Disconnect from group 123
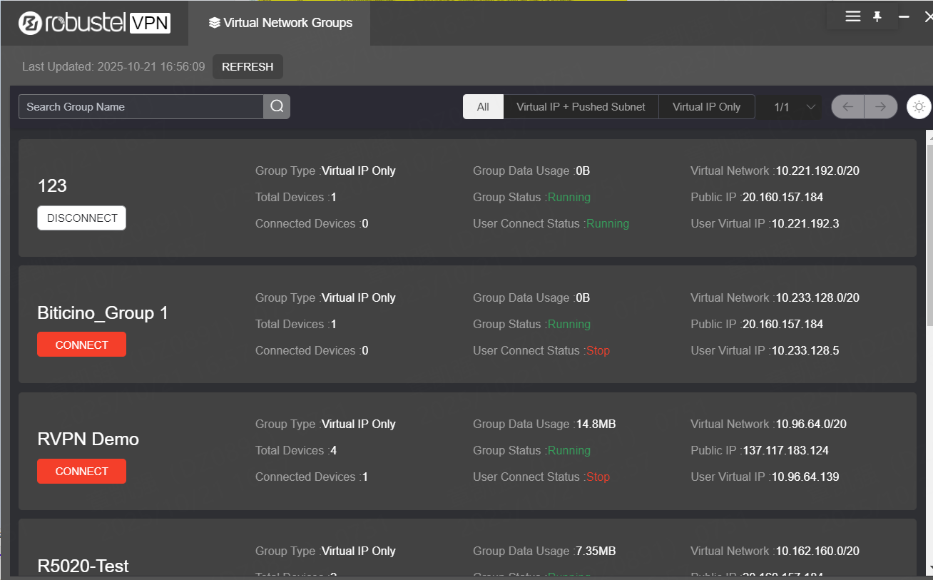 [x=82, y=218]
